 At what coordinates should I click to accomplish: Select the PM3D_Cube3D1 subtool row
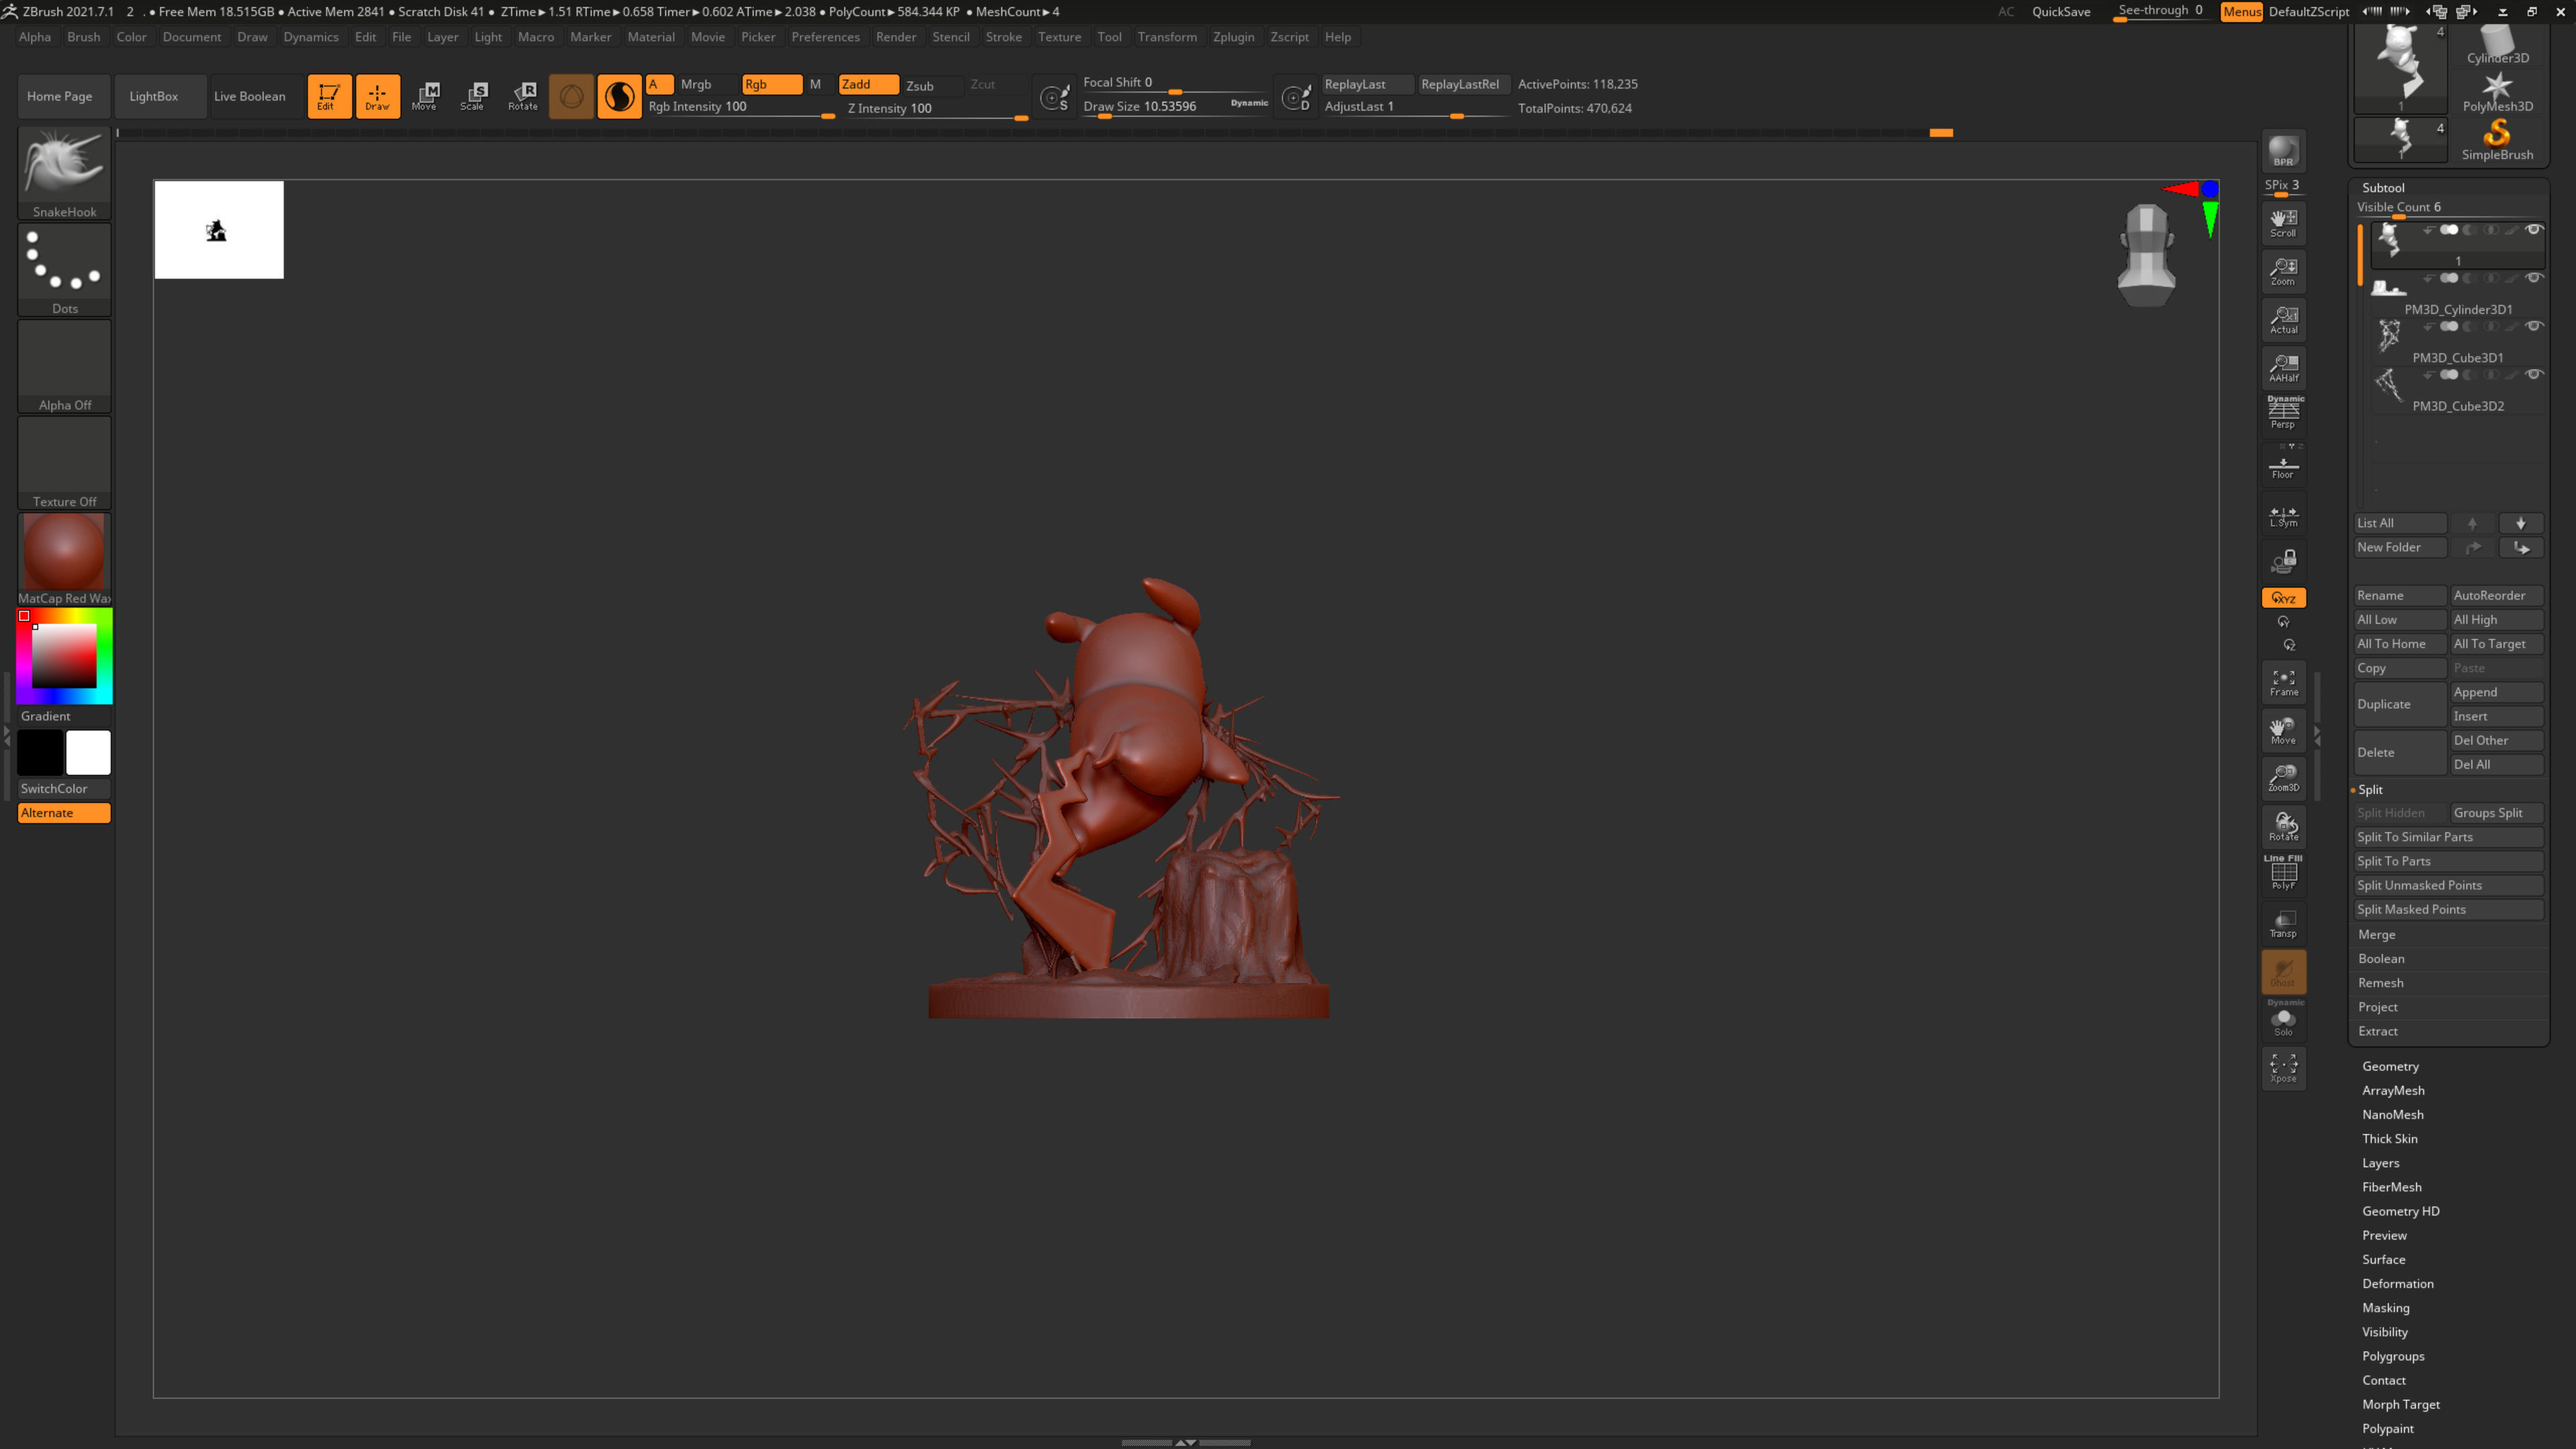point(2457,341)
